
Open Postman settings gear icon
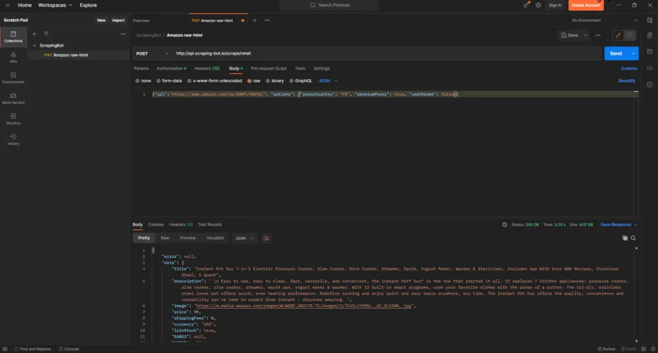point(538,5)
